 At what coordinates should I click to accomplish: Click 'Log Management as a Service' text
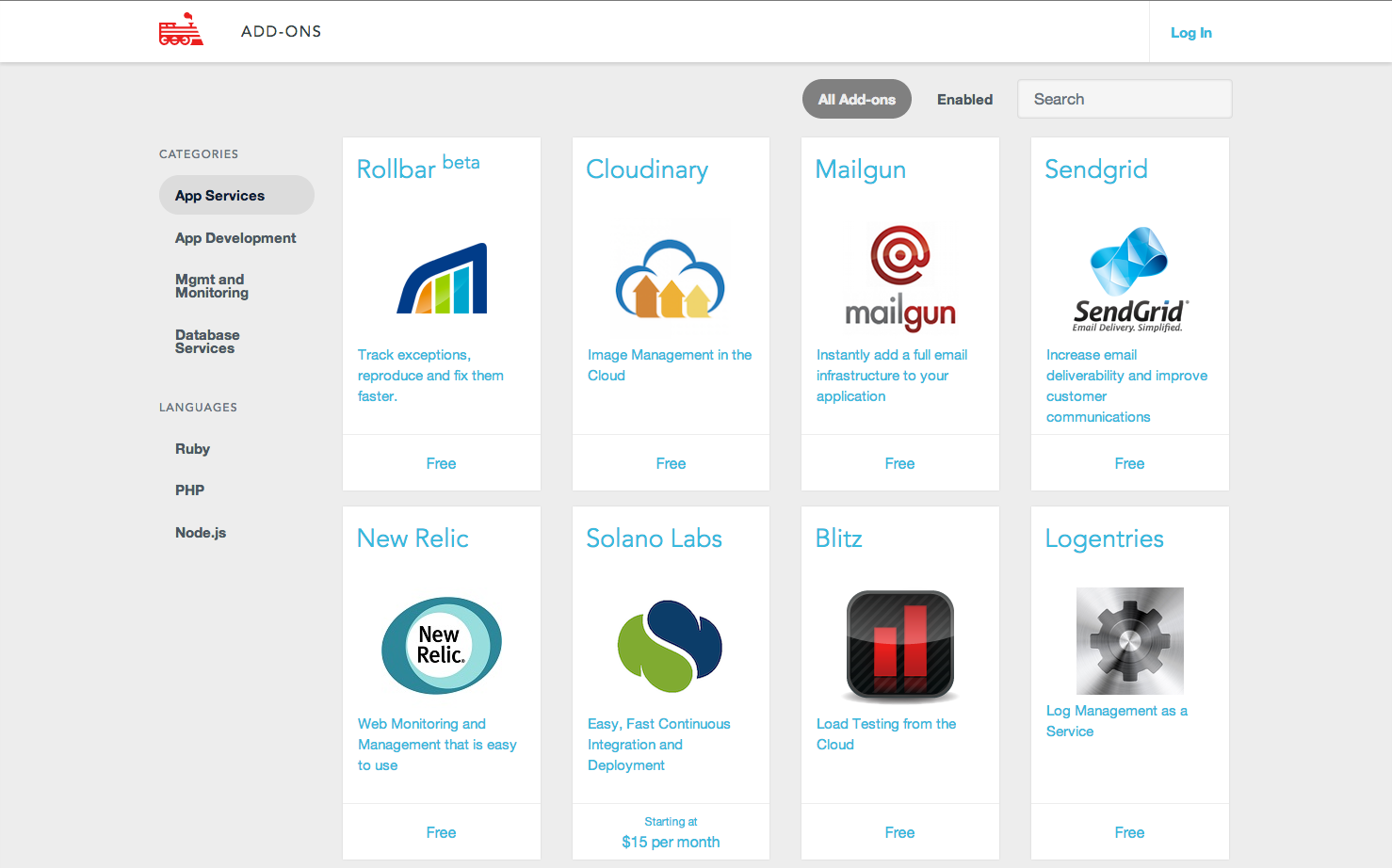pos(1117,721)
